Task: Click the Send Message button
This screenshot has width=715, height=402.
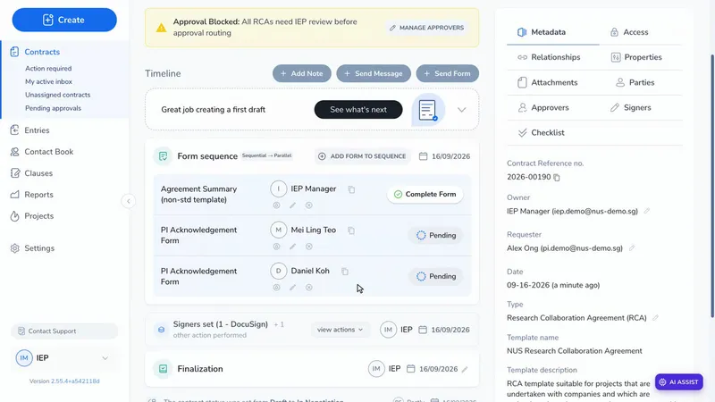Action: tap(374, 73)
